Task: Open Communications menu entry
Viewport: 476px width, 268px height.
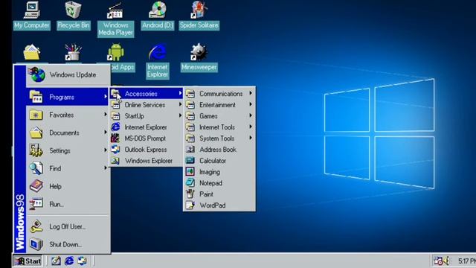Action: 219,94
